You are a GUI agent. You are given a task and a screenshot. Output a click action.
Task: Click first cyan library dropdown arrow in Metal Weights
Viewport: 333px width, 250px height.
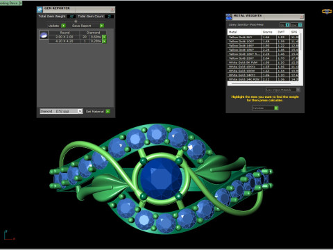point(287,25)
